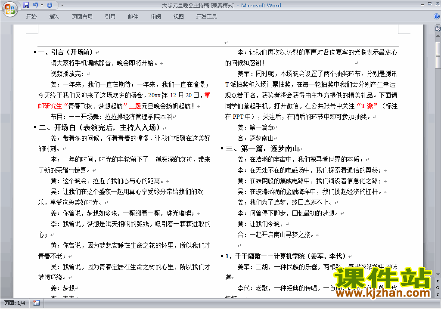
Task: Click line 李：在无处不在的电磁场中
Action: [x=310, y=170]
